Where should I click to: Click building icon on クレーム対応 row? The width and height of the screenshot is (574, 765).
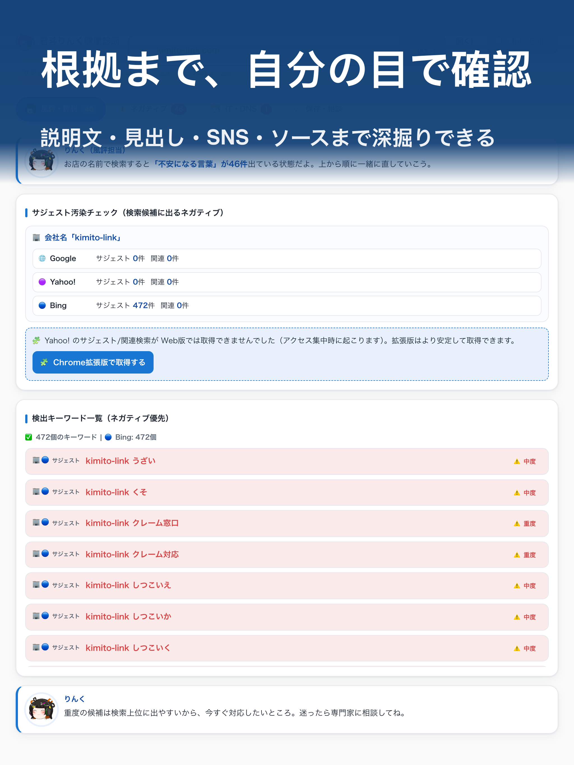[x=36, y=554]
